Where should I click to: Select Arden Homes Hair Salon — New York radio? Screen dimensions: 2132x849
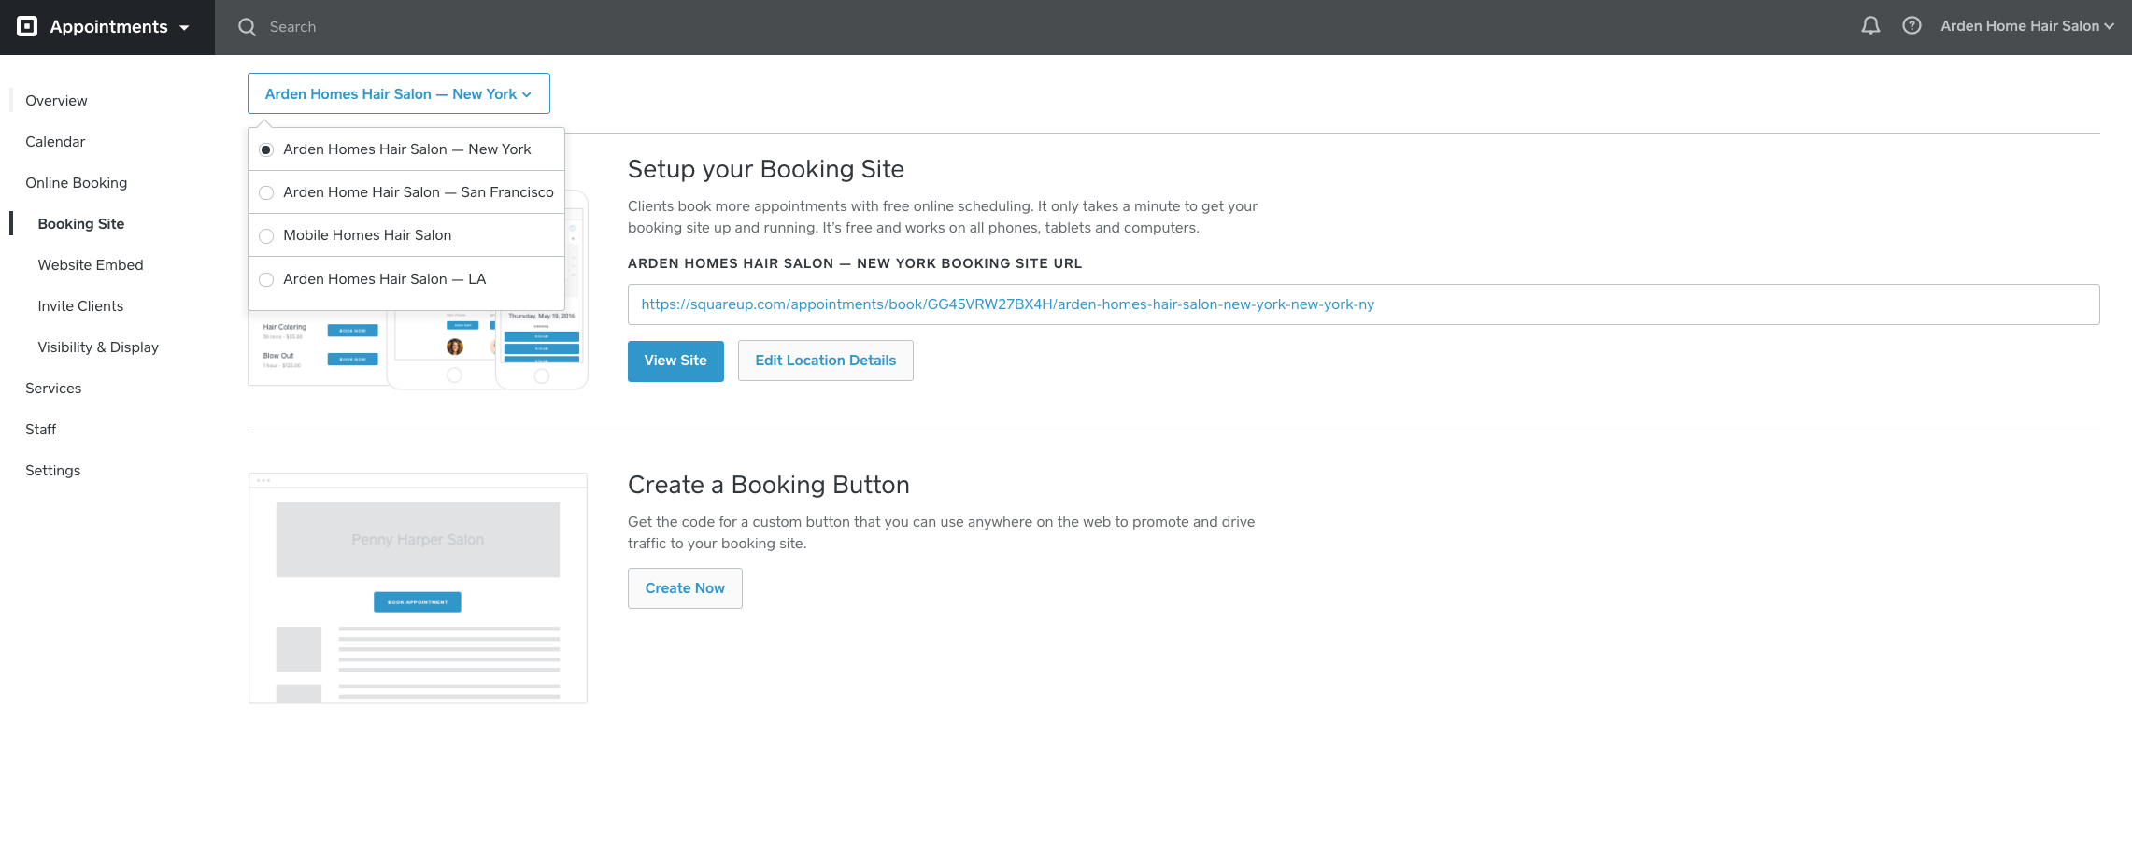[266, 149]
